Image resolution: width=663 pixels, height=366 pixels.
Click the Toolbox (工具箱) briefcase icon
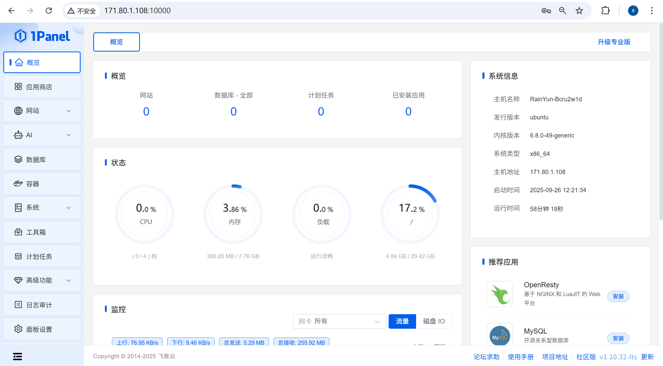[18, 232]
